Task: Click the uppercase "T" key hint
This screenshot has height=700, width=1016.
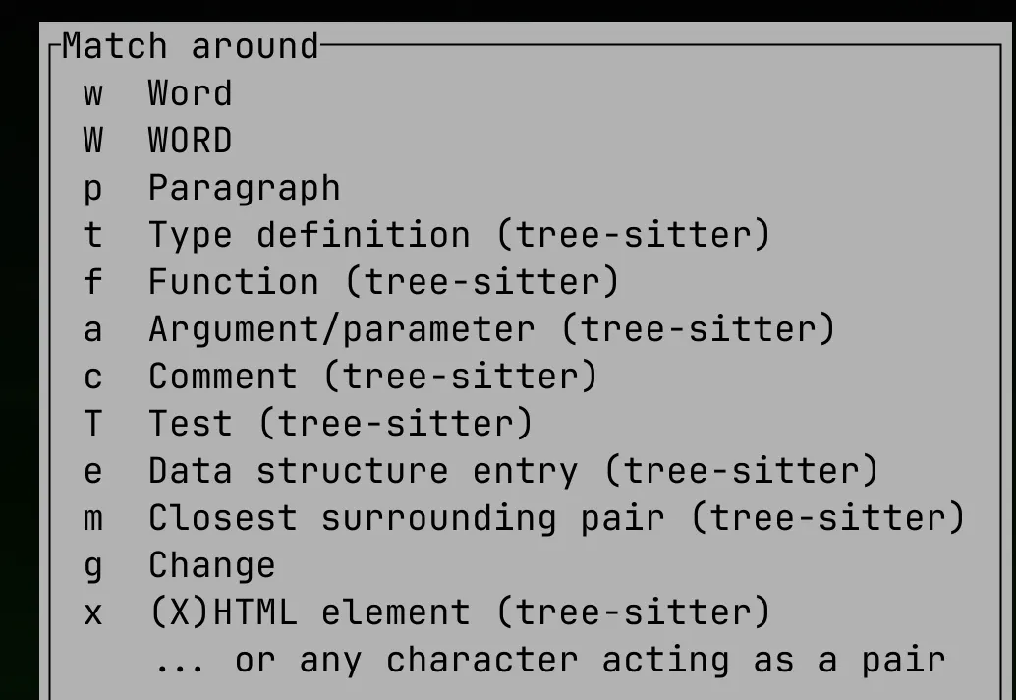Action: coord(92,425)
